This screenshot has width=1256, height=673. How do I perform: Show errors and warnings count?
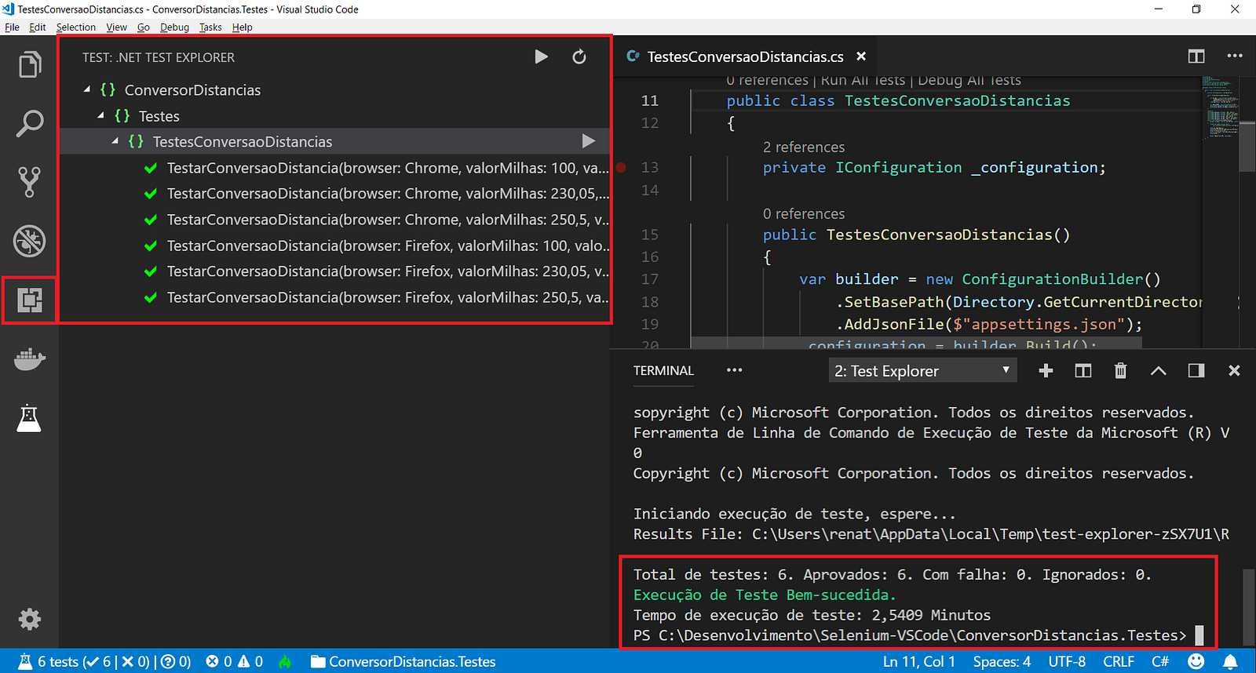click(234, 661)
